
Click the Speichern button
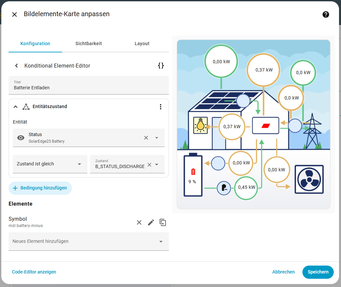click(318, 272)
